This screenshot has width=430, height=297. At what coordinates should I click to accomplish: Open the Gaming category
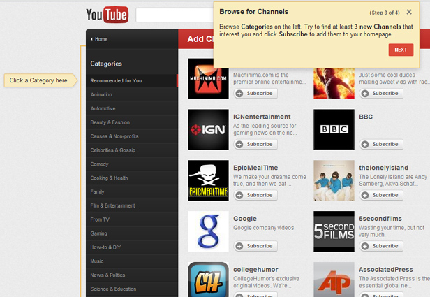click(132, 233)
